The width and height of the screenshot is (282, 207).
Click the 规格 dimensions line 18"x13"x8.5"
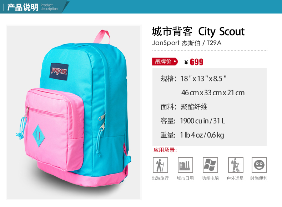coord(193,79)
